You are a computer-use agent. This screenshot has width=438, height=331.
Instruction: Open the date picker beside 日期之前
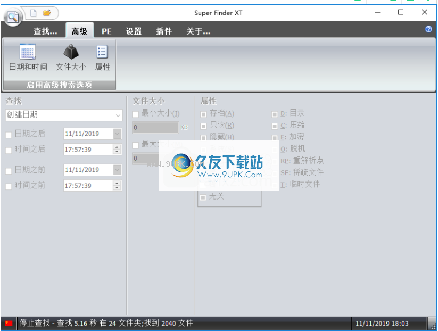117,170
